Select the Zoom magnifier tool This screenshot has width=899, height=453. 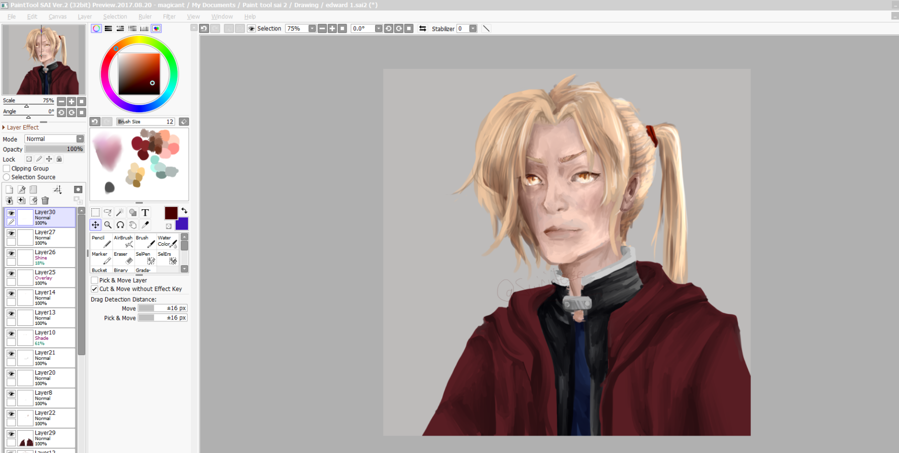click(108, 225)
